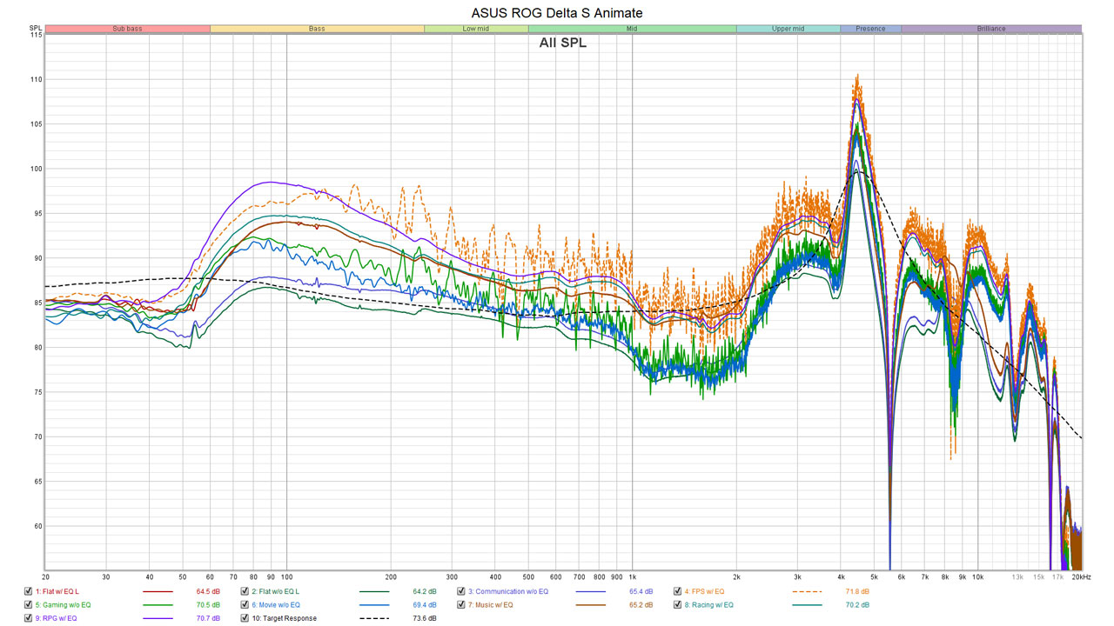Click the '6: Movie w/o EQ' legend label
Viewport: 1114px width, 626px height.
click(276, 604)
